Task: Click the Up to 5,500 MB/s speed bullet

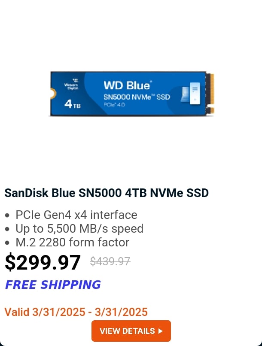Action: pyautogui.click(x=79, y=228)
